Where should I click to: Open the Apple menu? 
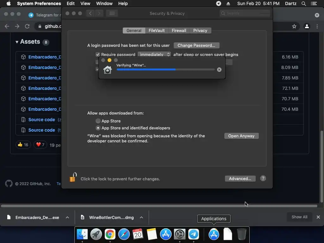click(9, 3)
